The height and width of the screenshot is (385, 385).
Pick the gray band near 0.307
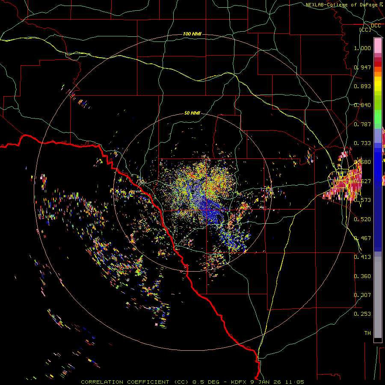tap(378, 297)
